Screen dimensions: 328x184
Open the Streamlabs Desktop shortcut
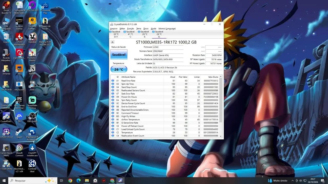pyautogui.click(x=32, y=103)
